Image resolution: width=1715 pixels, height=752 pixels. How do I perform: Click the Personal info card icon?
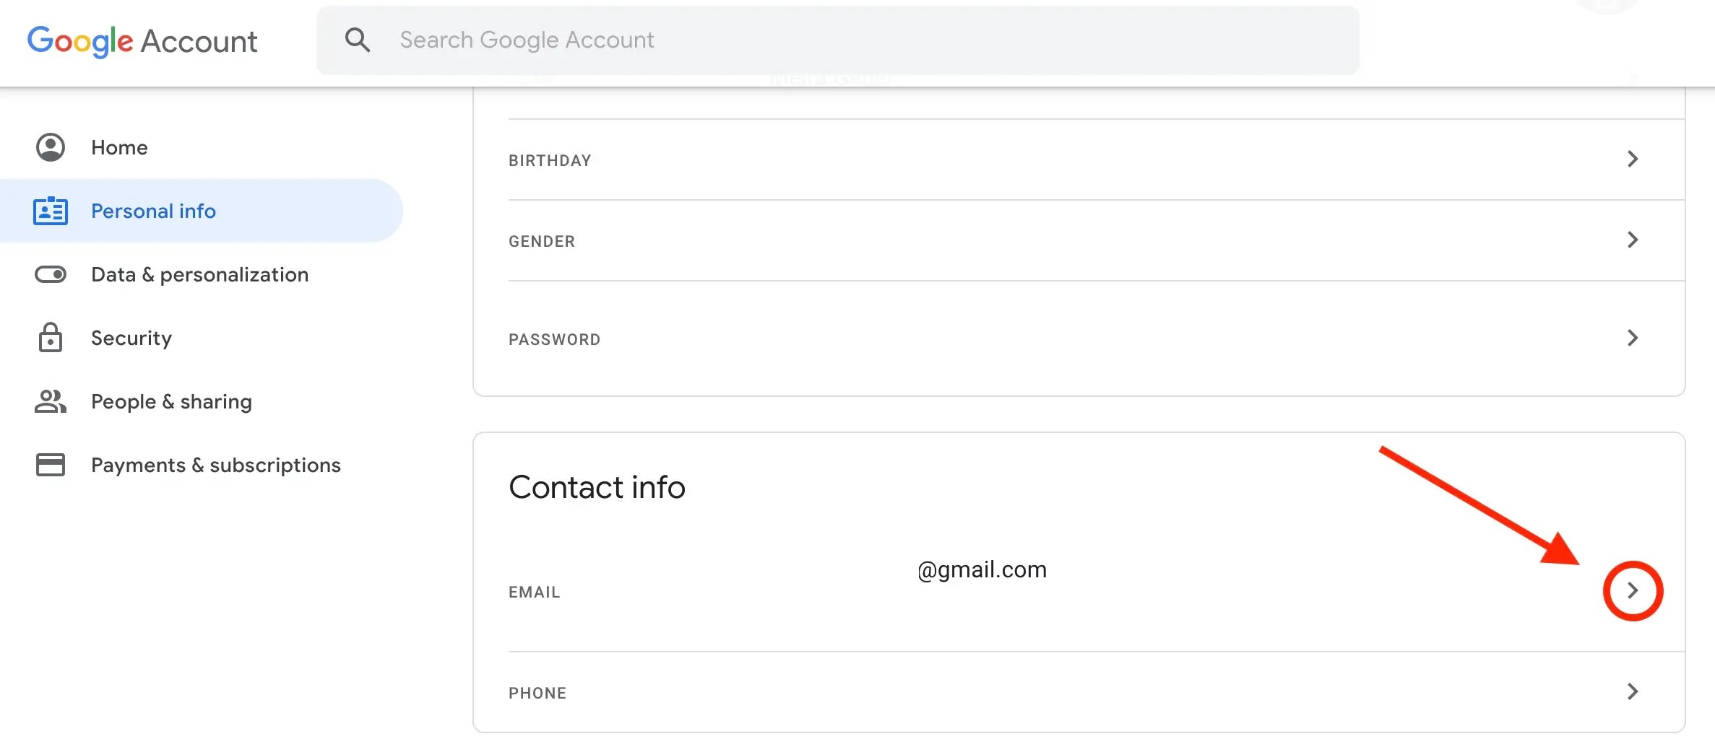(49, 211)
